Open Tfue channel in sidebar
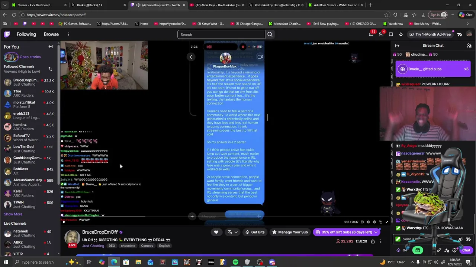476x267 pixels. (x=29, y=93)
